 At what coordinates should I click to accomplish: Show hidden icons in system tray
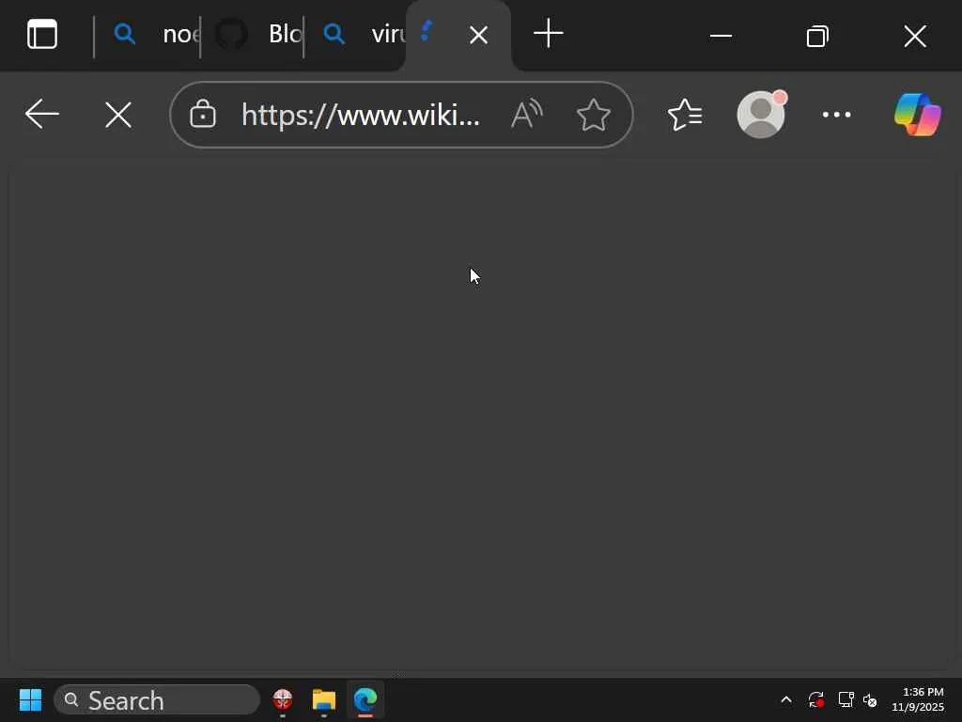(786, 699)
